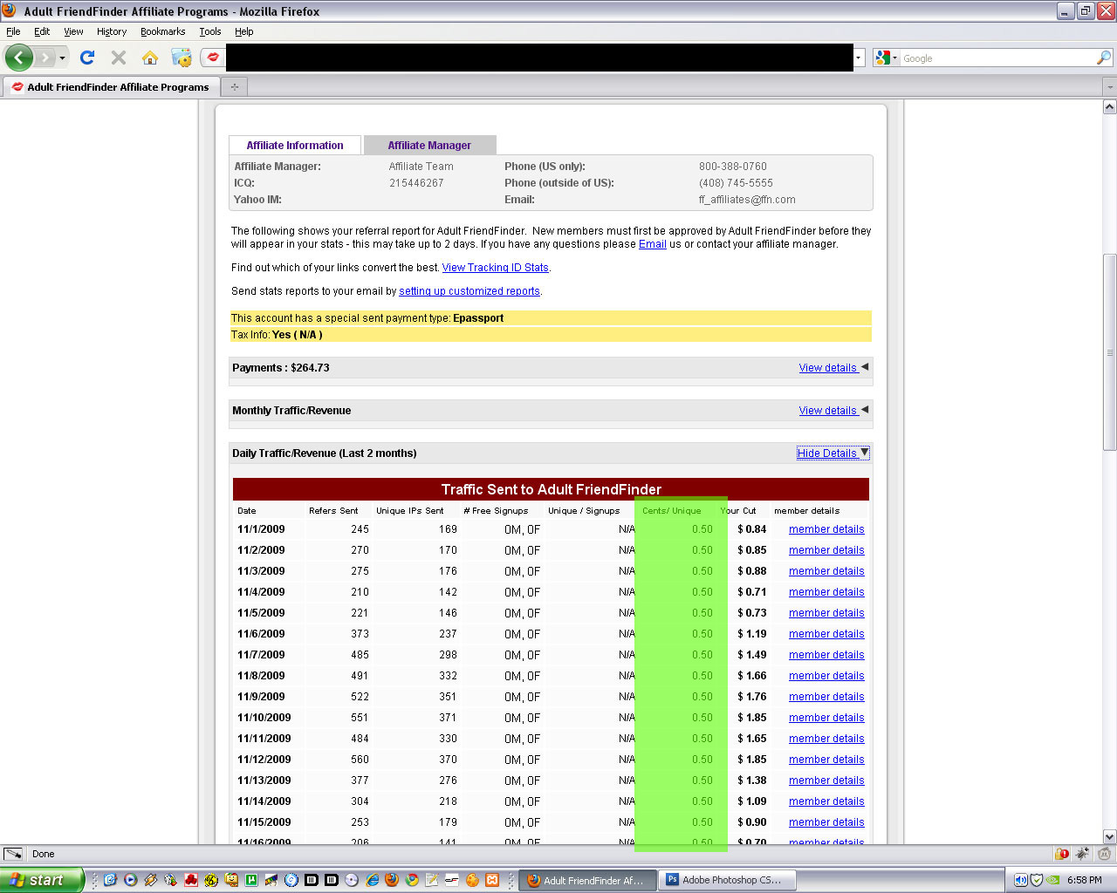Viewport: 1117px width, 893px height.
Task: Click the site favicon in the address bar
Action: pyautogui.click(x=213, y=58)
